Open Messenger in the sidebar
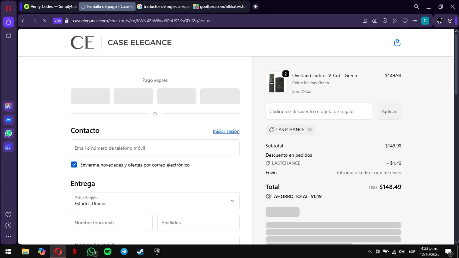 coord(9,120)
